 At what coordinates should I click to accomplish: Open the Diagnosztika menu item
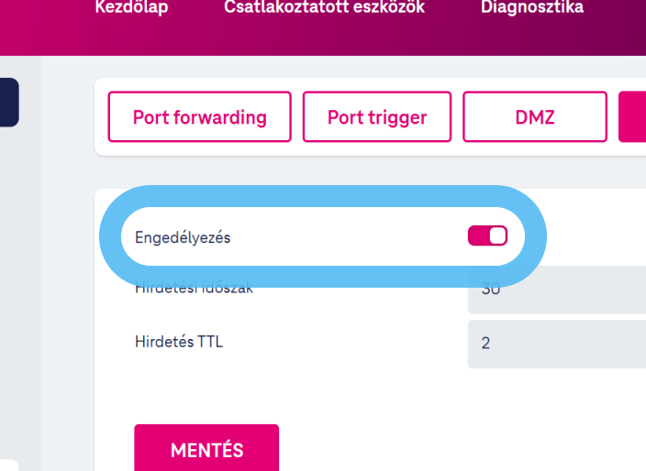(x=531, y=7)
